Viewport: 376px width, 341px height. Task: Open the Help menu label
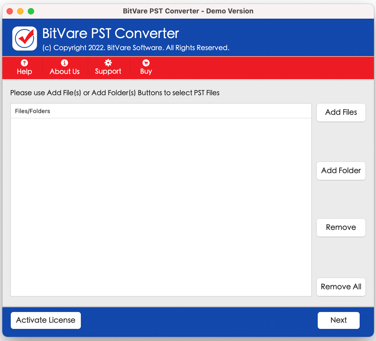24,71
